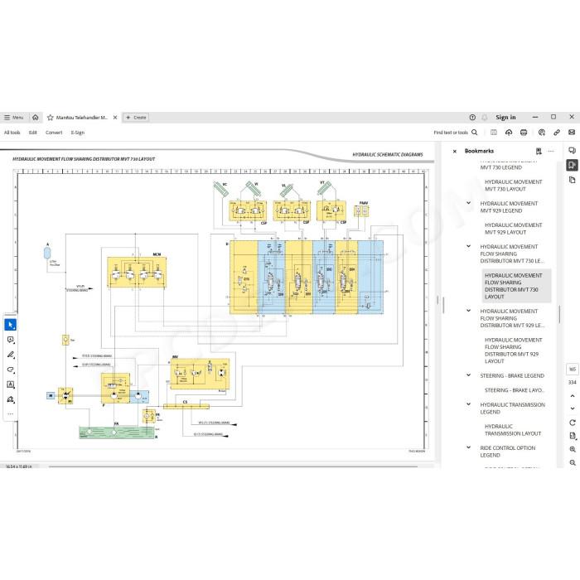Screen dimensions: 580x580
Task: Open the print icon in toolbar
Action: point(524,133)
